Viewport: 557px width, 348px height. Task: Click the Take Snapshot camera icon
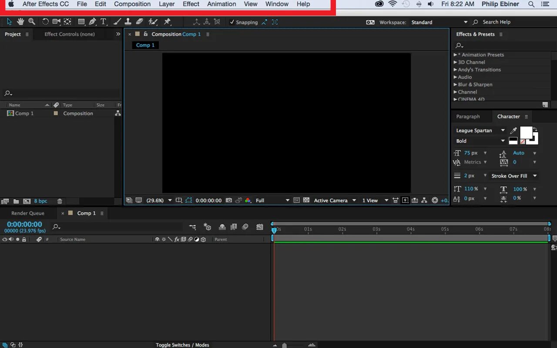coord(229,201)
